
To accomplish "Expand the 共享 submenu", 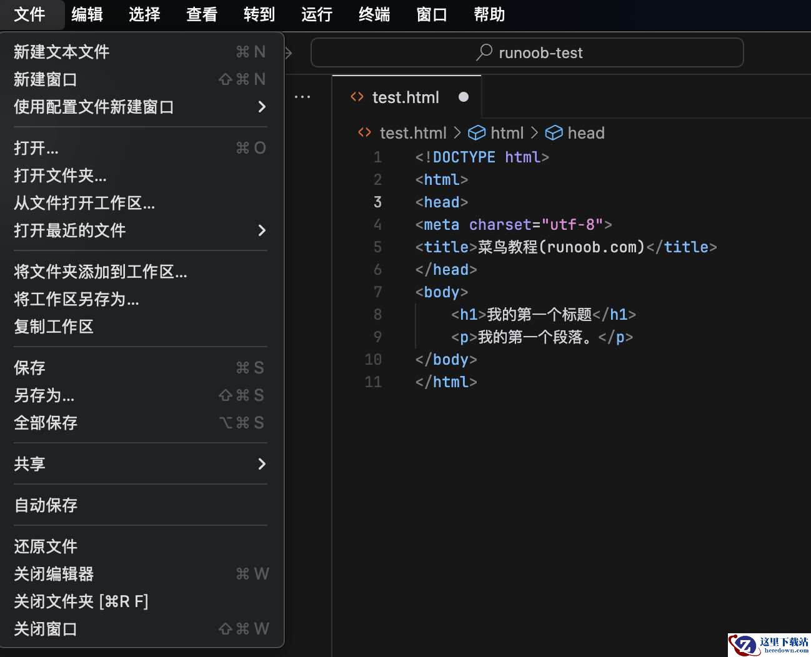I will (142, 464).
